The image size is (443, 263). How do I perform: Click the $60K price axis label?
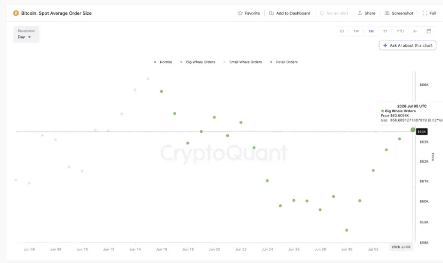pos(424,201)
